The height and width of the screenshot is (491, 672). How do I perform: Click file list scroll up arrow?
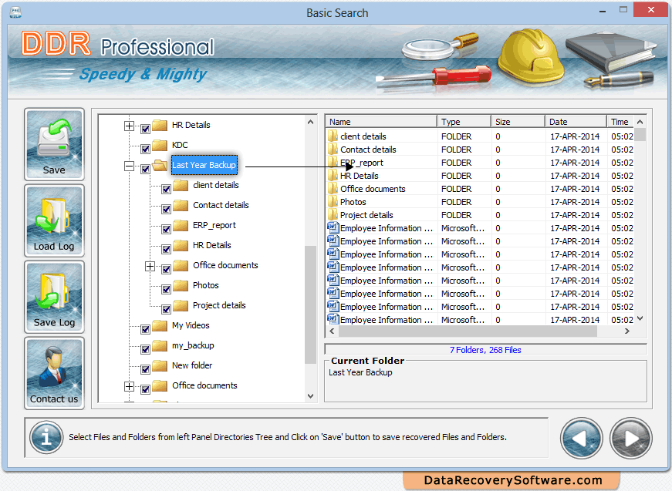click(x=640, y=122)
